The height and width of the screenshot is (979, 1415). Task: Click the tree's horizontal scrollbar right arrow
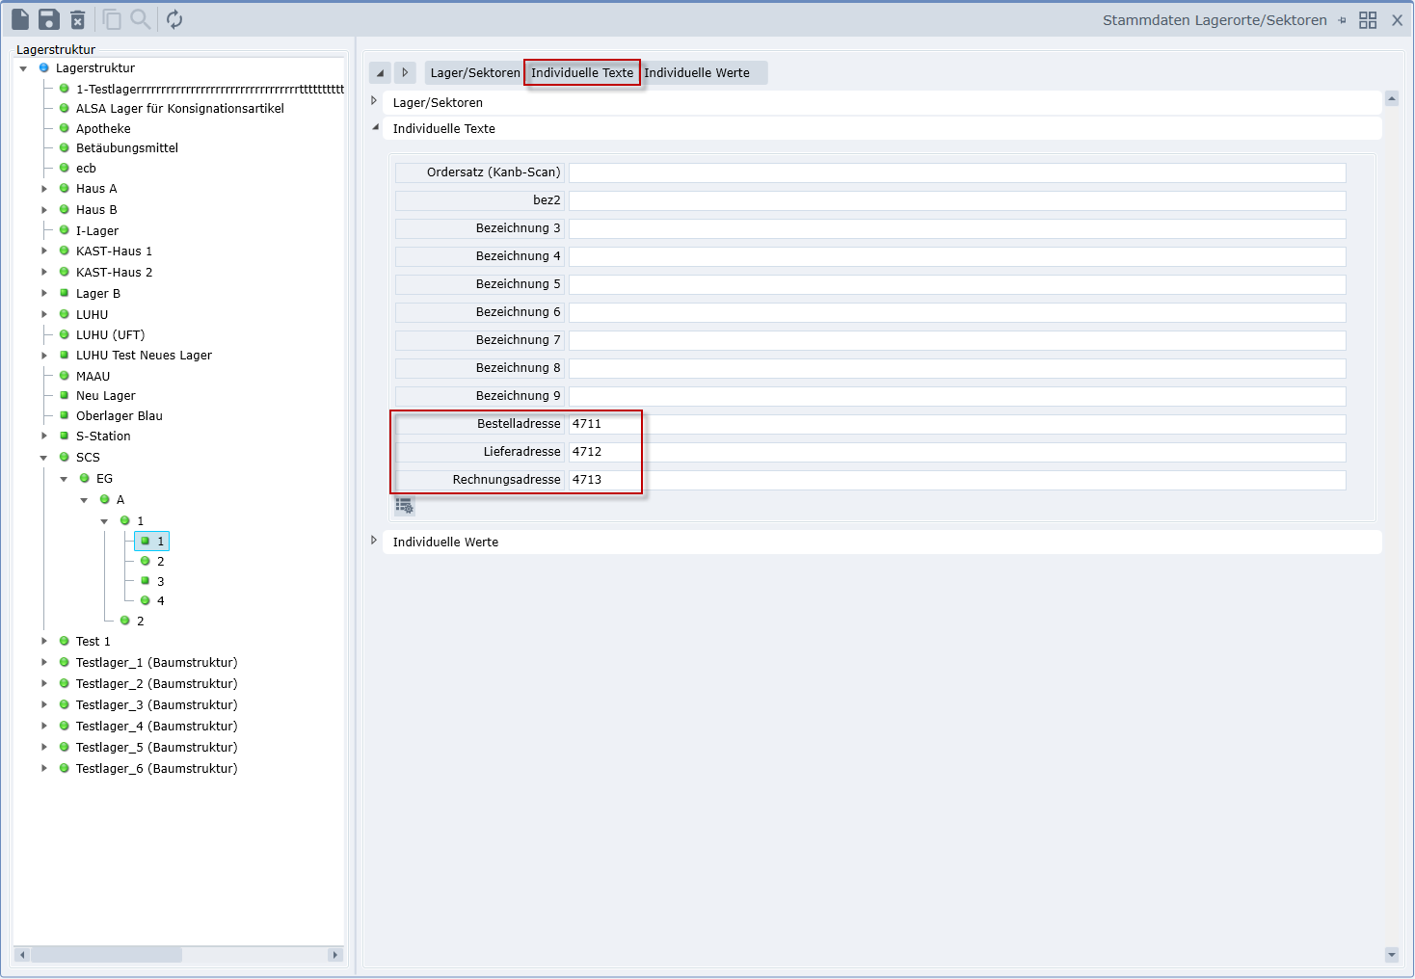[334, 955]
